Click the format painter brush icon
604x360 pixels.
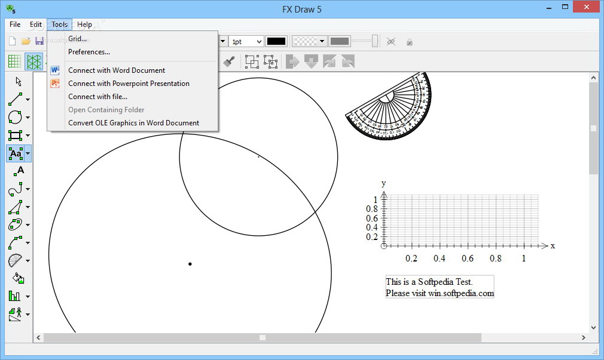pos(229,61)
